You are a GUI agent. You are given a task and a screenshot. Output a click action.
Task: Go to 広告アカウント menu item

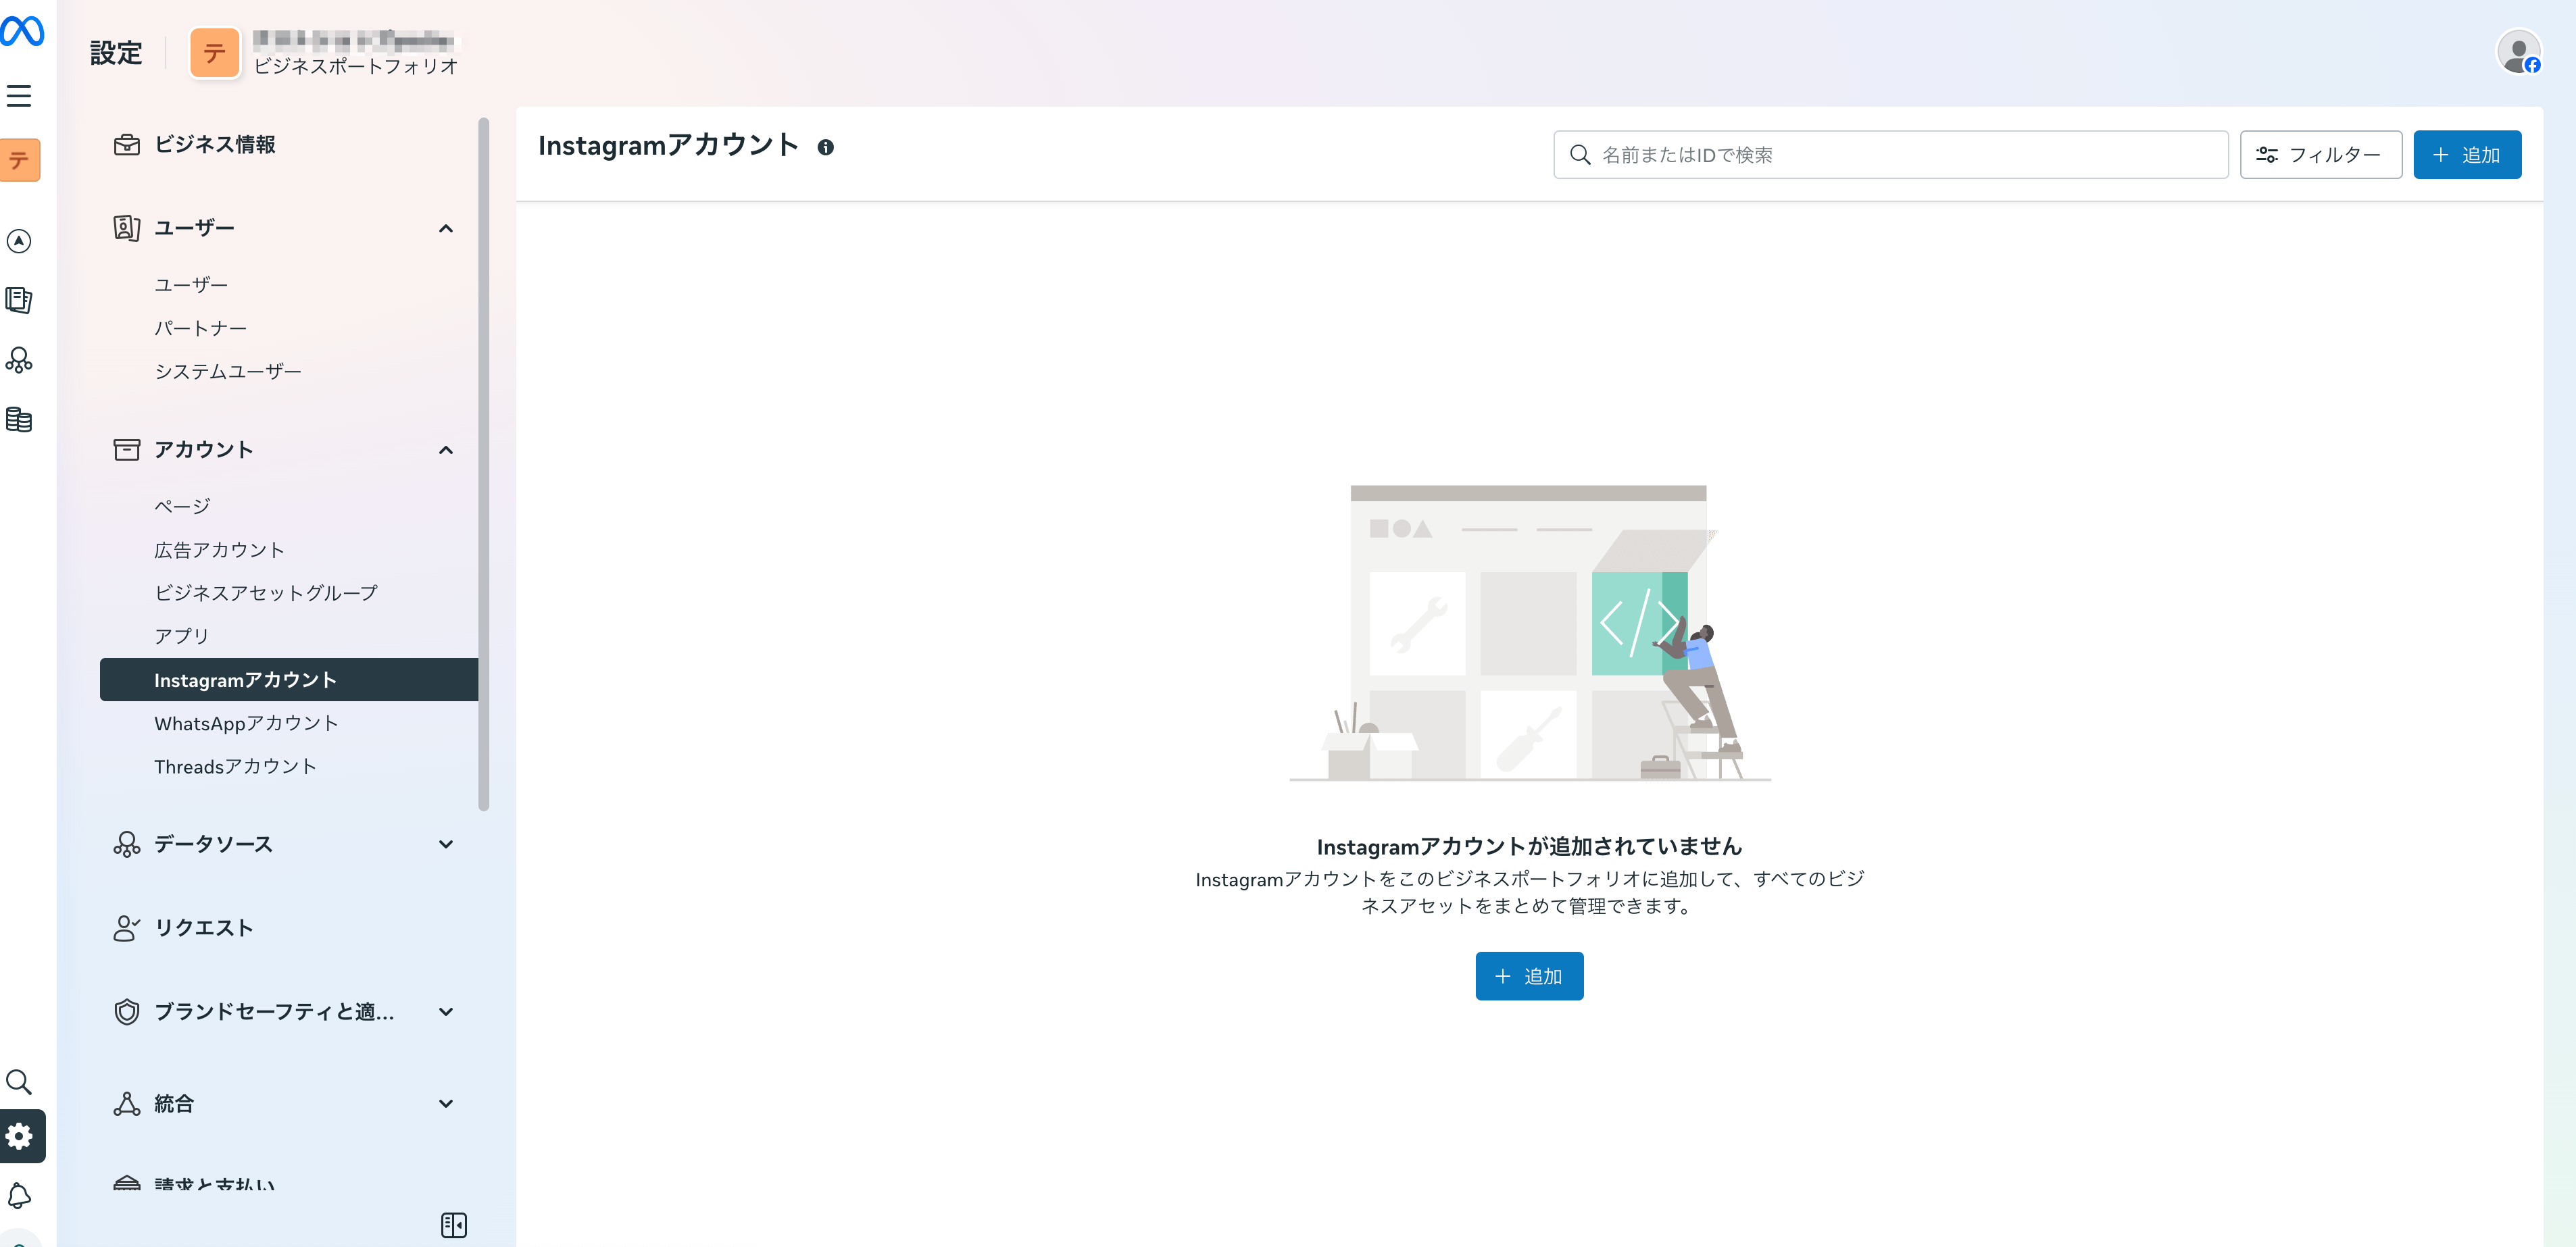(x=219, y=550)
